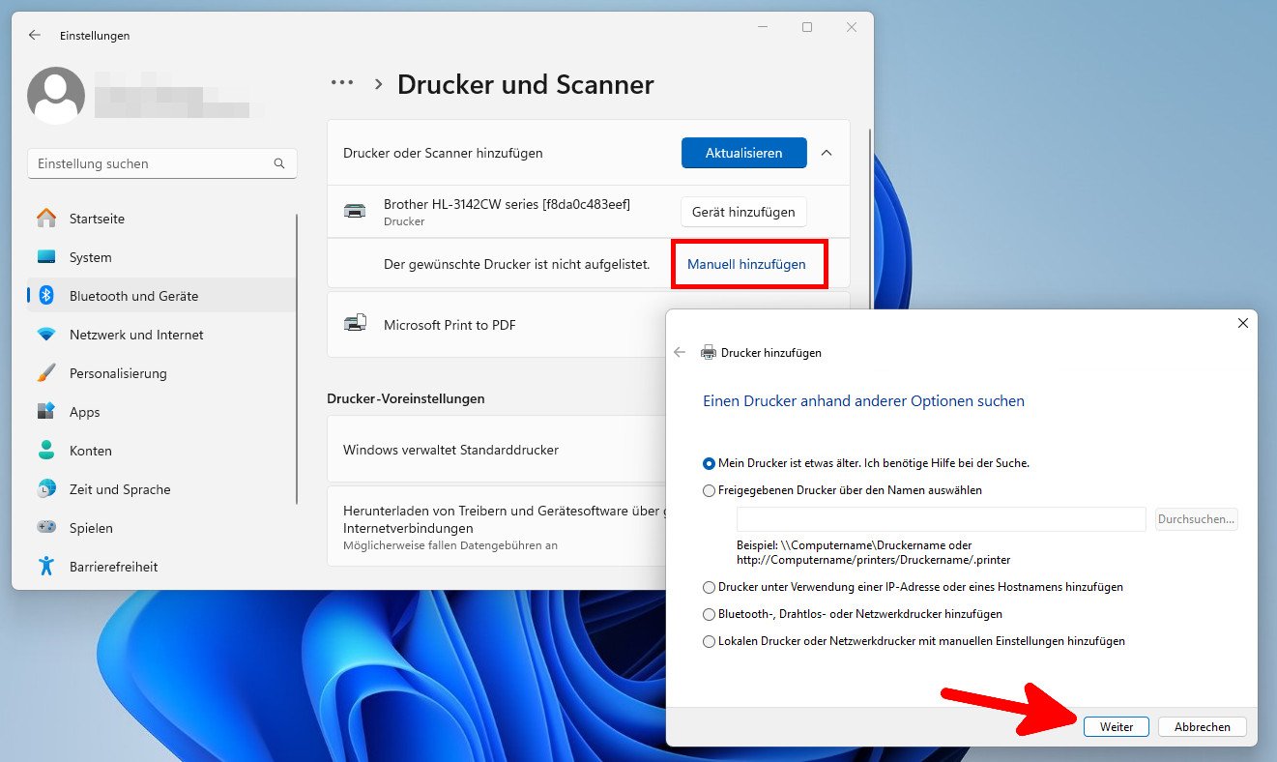Select Konten in the sidebar
Viewport: 1277px width, 762px height.
[91, 451]
